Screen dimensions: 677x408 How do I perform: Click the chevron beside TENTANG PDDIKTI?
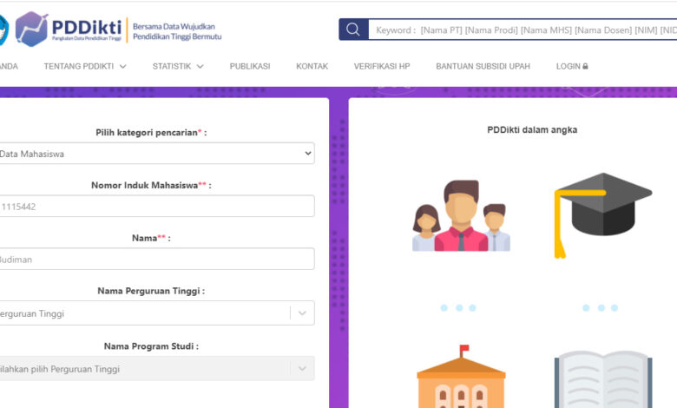click(122, 67)
